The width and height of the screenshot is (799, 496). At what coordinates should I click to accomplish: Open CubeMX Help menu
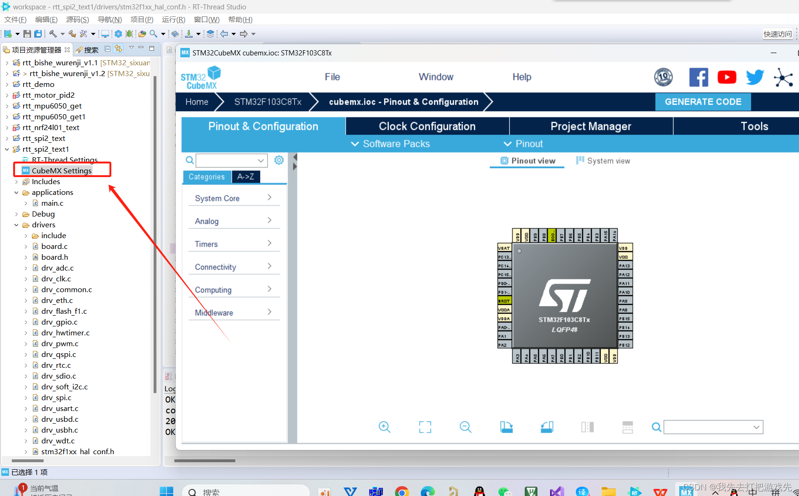[x=522, y=77]
